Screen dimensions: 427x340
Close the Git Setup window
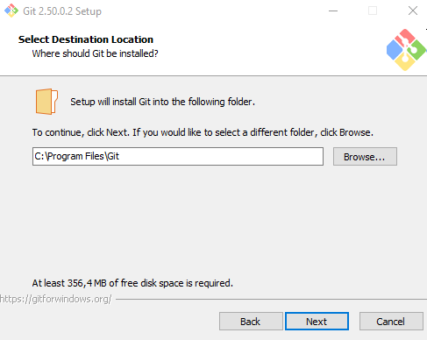(x=413, y=11)
